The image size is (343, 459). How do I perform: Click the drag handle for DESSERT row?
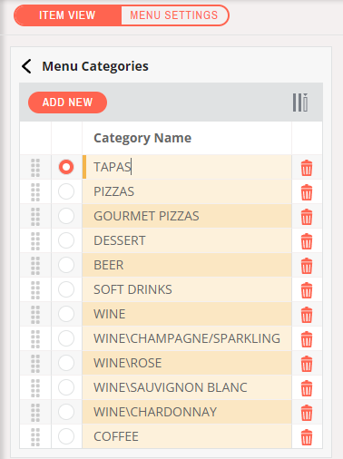(35, 241)
